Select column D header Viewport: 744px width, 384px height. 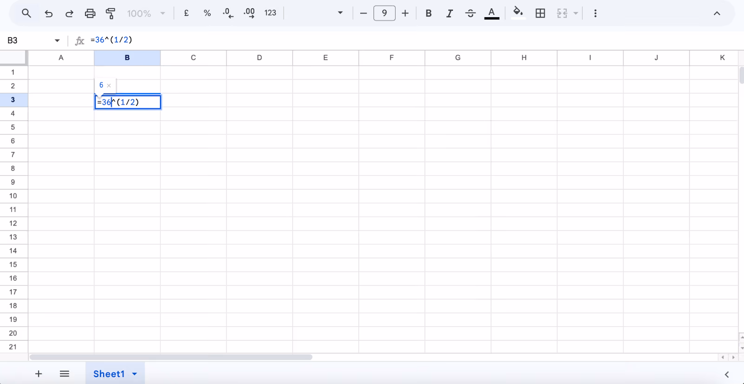click(259, 58)
